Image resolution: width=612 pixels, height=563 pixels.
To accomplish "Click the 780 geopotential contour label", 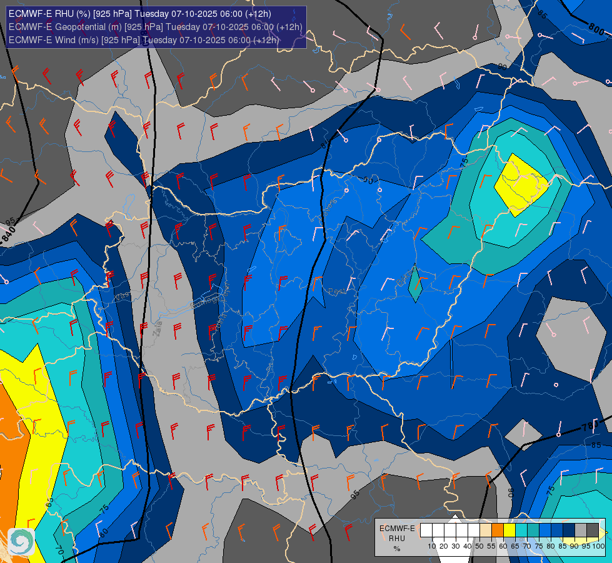I will [589, 425].
